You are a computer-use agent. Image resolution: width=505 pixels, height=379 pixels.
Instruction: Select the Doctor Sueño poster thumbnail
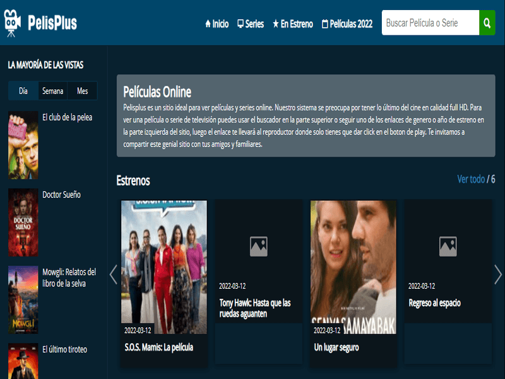pos(23,222)
